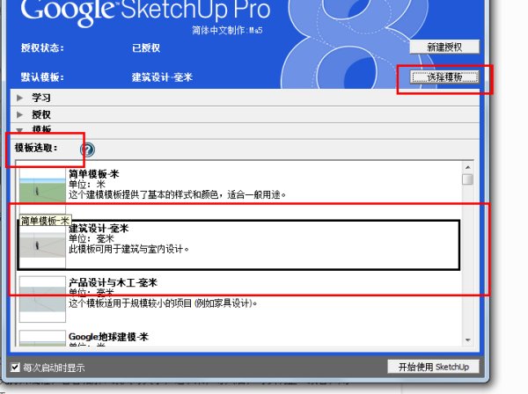Click the Google地球建模-米 template title
528x394 pixels.
coord(108,337)
